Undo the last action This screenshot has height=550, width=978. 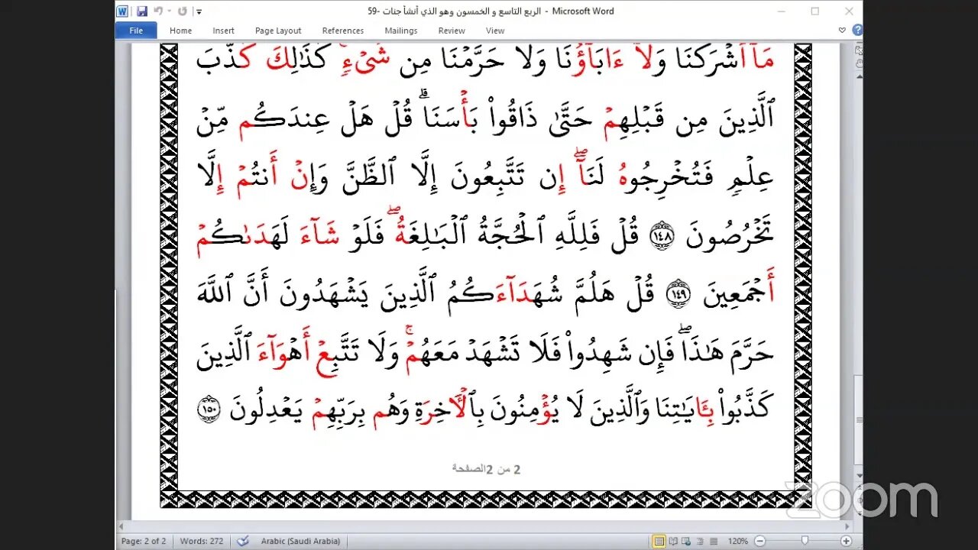click(157, 11)
